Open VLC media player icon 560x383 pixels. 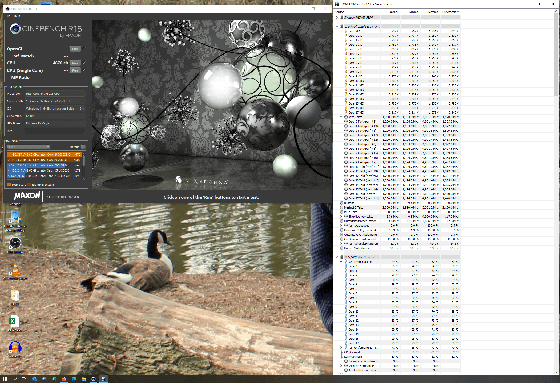14,269
